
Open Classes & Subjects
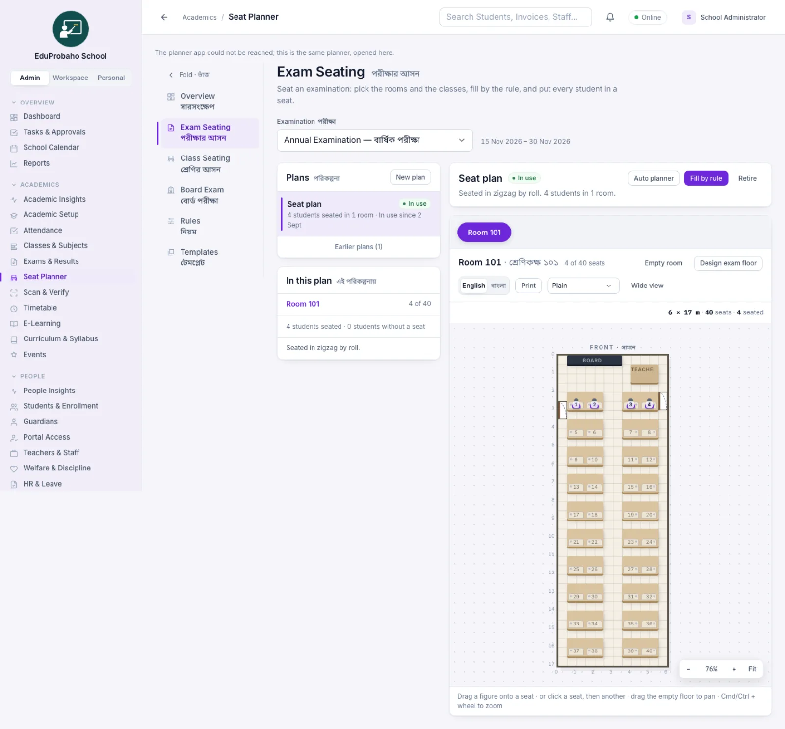coord(55,245)
